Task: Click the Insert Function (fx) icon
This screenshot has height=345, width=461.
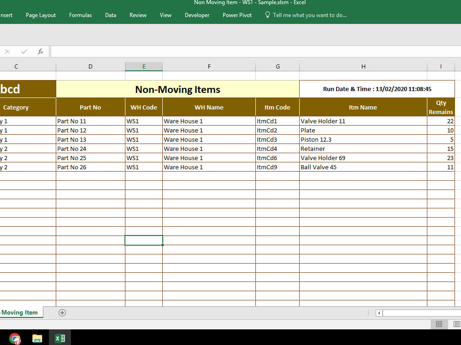Action: [40, 51]
